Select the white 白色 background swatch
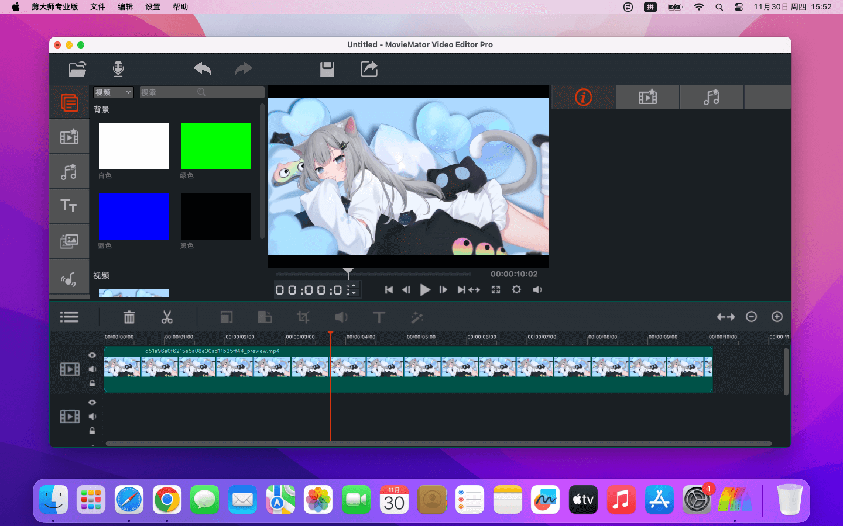The width and height of the screenshot is (843, 526). (x=134, y=146)
